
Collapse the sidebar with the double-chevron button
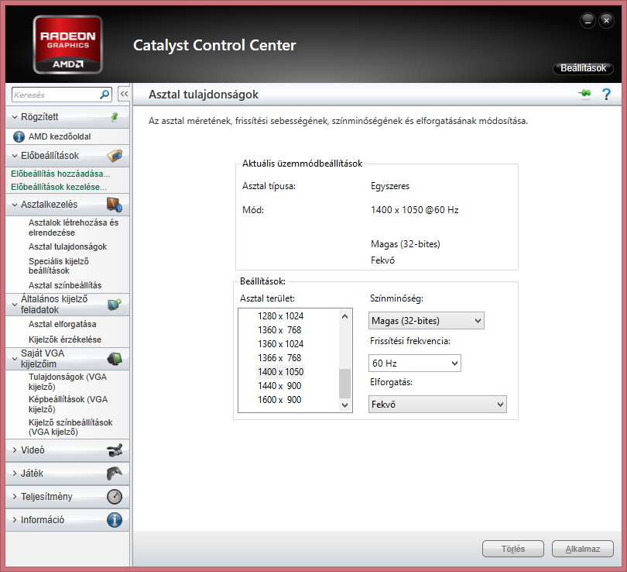(124, 95)
